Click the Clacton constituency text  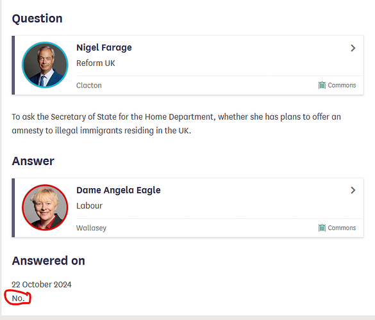coord(89,85)
